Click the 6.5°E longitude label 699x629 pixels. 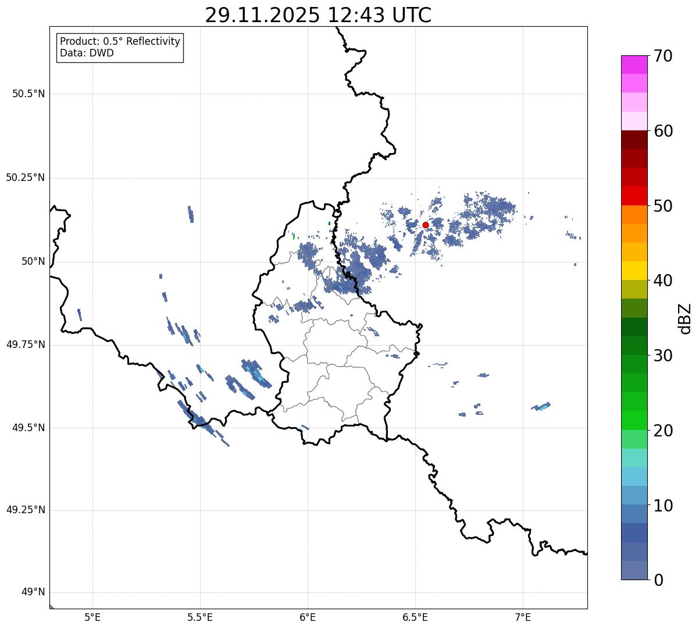click(x=415, y=617)
